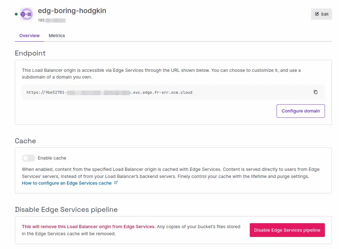Click the Disable Edge Services pipeline heading
This screenshot has width=339, height=249.
click(66, 209)
